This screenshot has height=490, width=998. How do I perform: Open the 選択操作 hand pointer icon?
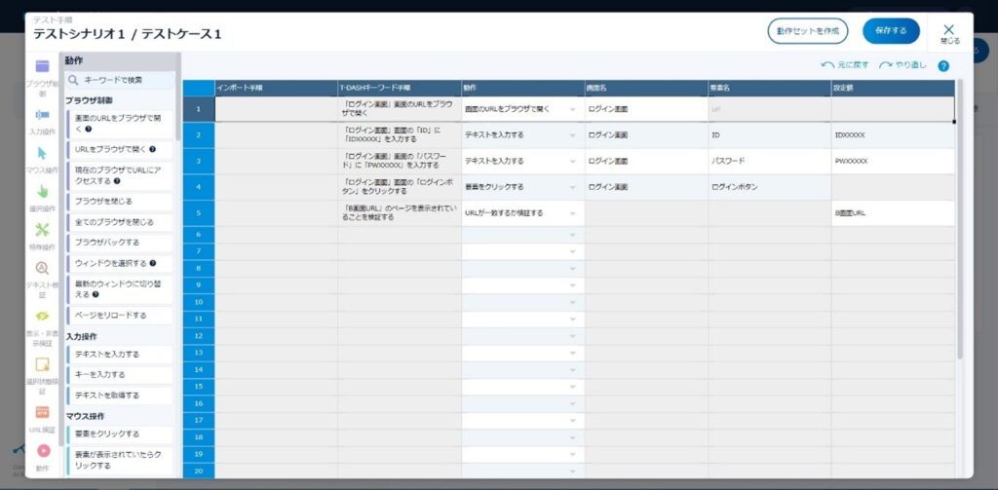42,191
